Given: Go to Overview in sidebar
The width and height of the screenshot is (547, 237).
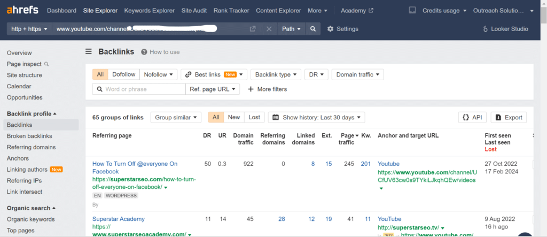Looking at the screenshot, I should (19, 53).
